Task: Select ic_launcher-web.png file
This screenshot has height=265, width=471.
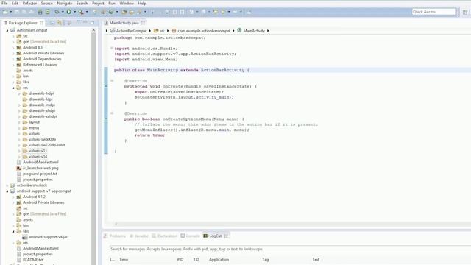Action: click(40, 168)
